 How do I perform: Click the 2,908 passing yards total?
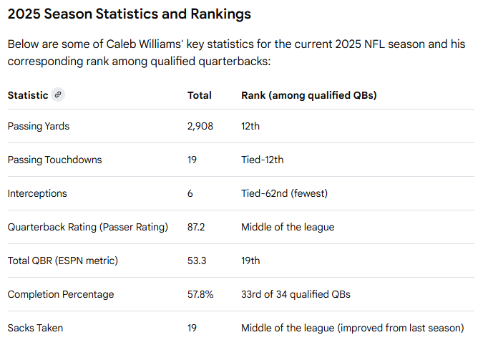pos(201,126)
